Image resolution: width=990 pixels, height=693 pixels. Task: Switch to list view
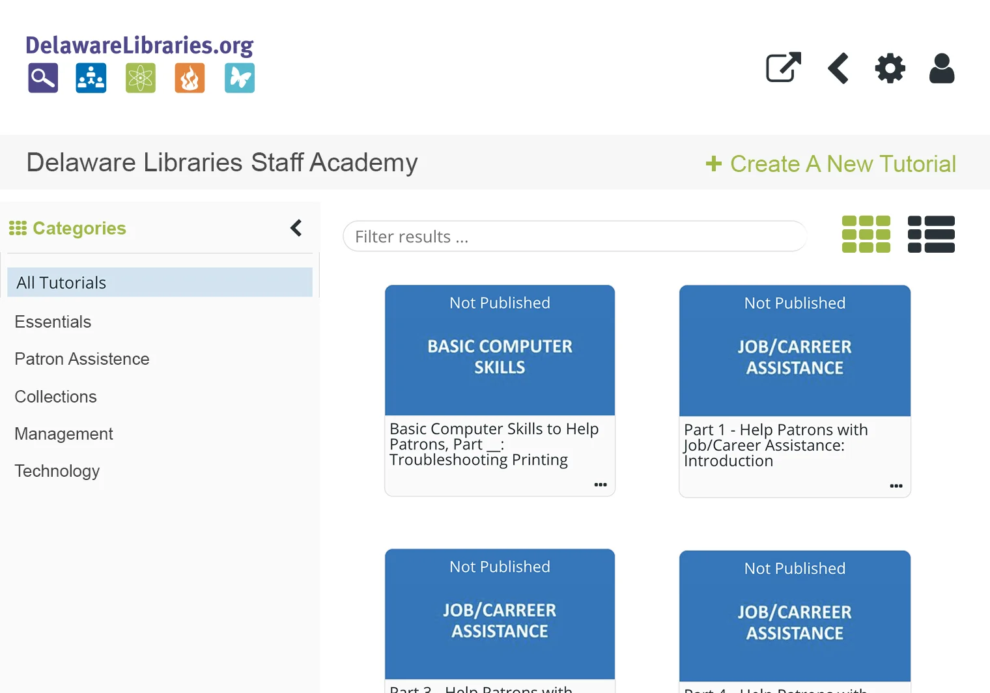tap(931, 234)
